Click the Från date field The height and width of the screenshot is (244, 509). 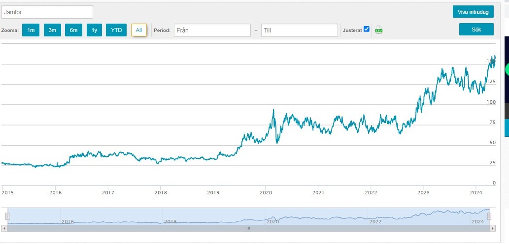[212, 30]
